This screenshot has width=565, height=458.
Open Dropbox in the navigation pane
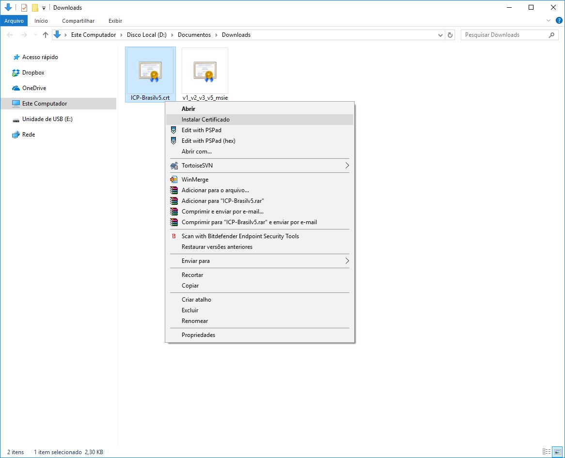pos(33,73)
